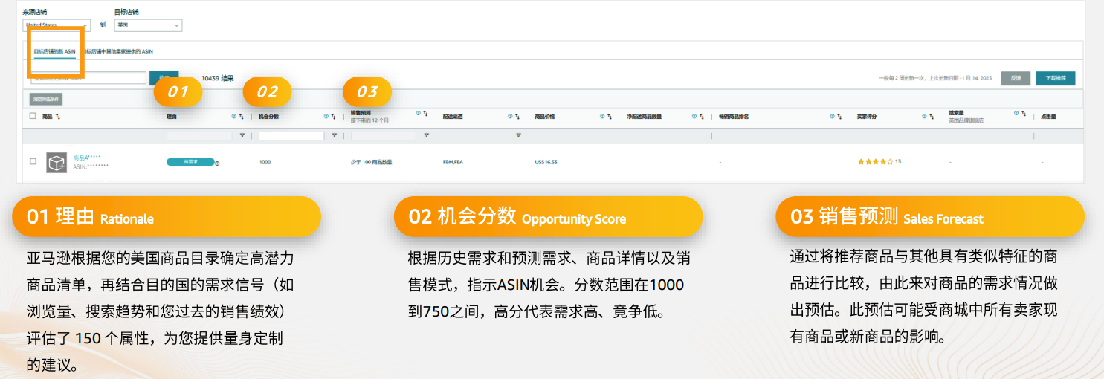Click the US$16.53 price cell

(546, 161)
